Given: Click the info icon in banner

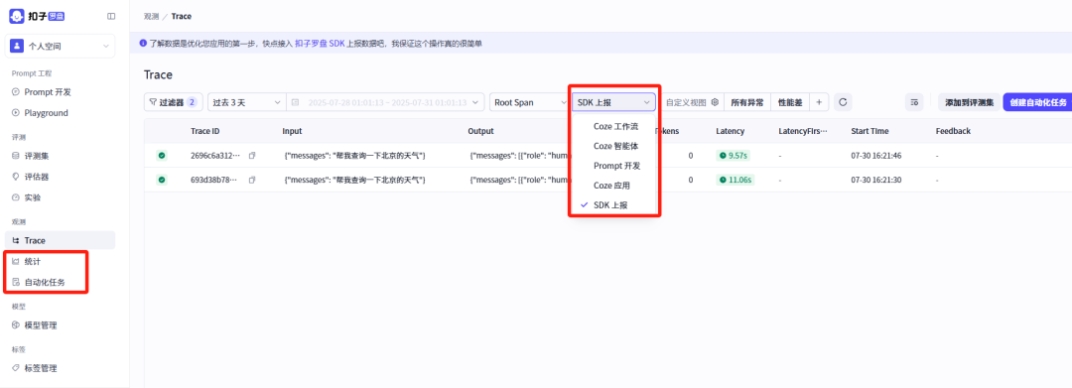Looking at the screenshot, I should click(143, 43).
